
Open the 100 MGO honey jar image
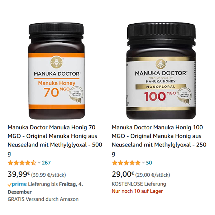pos(161,71)
